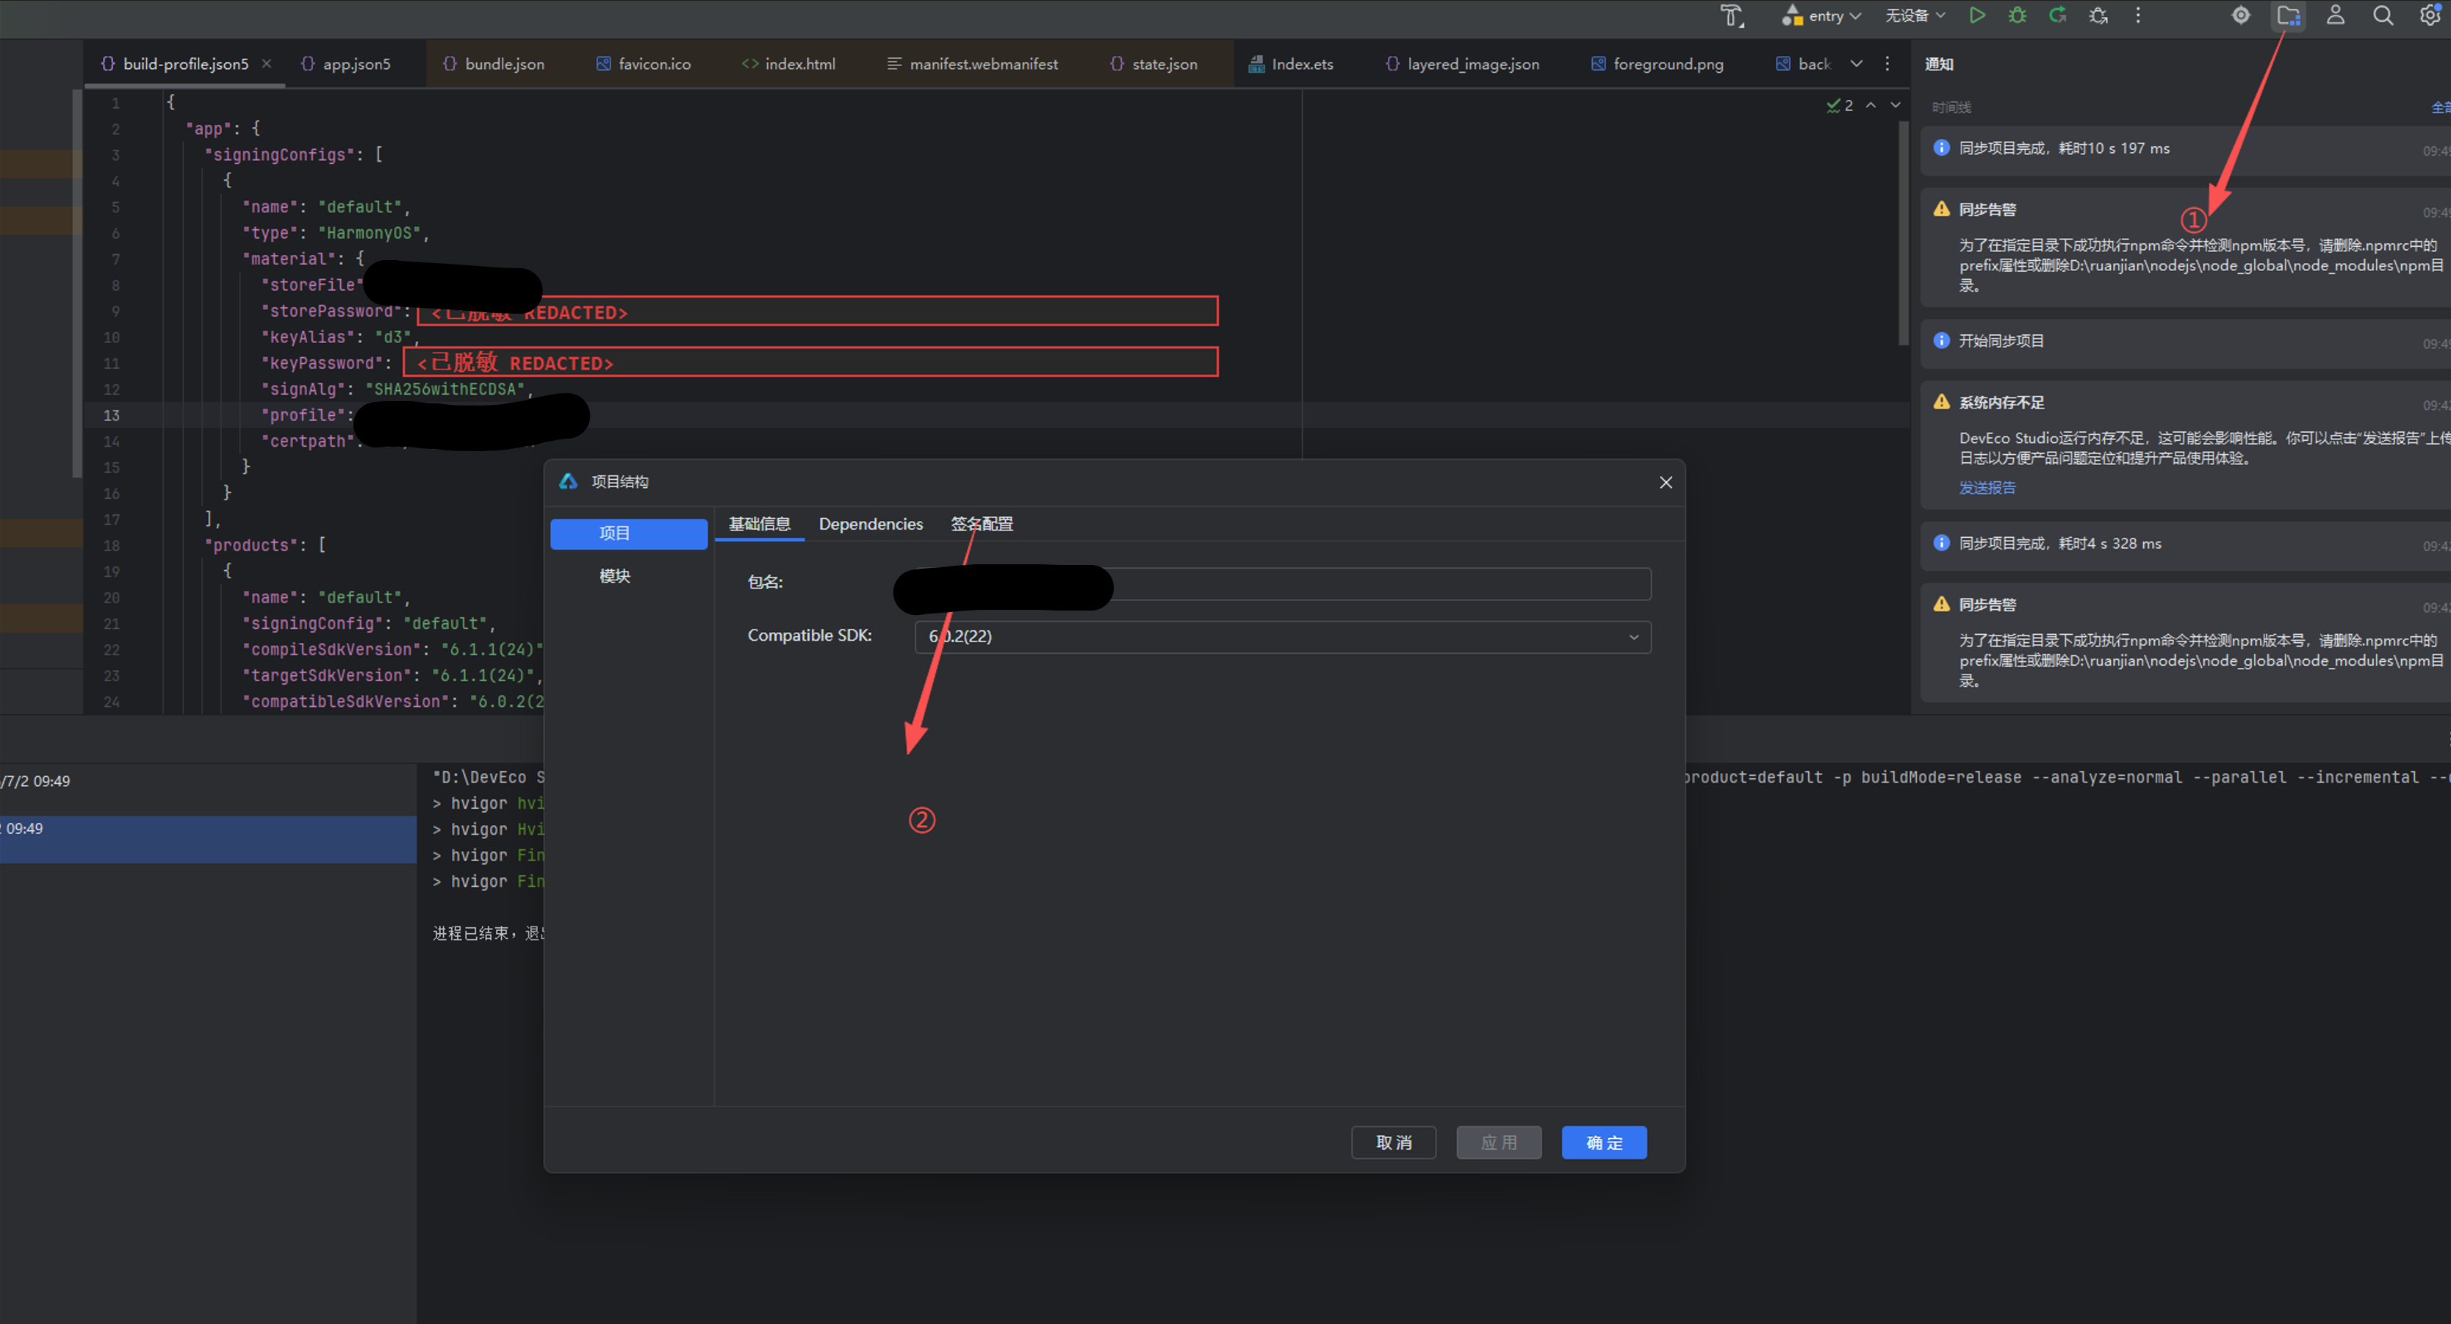Click the hammer Build icon in toolbar
This screenshot has width=2451, height=1324.
[x=1732, y=15]
